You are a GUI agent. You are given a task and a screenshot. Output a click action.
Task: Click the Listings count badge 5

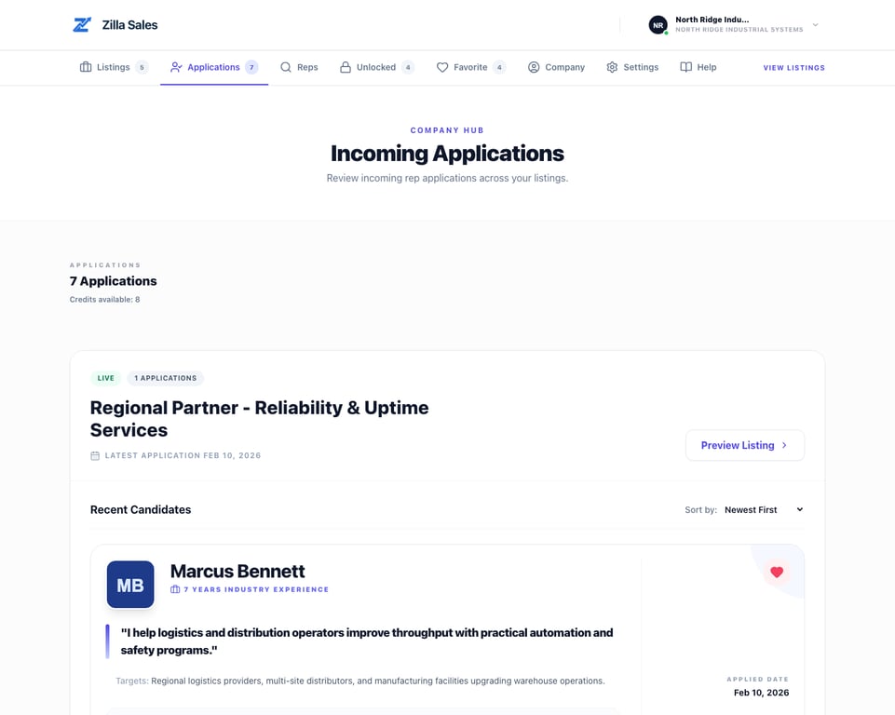pos(142,67)
